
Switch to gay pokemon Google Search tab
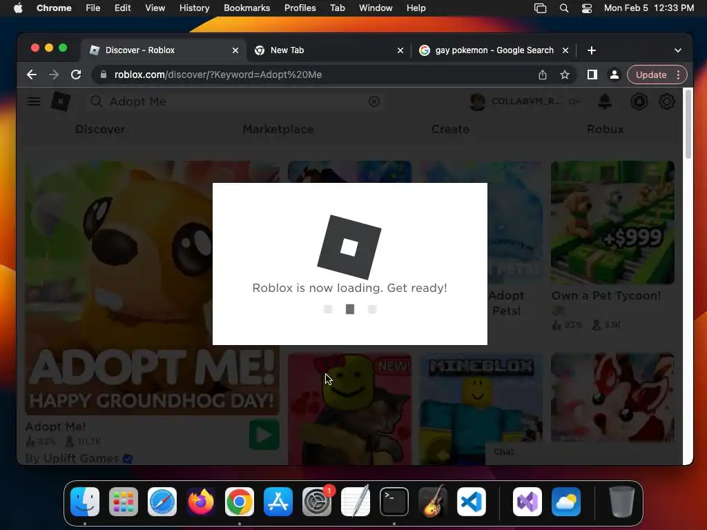pyautogui.click(x=494, y=50)
